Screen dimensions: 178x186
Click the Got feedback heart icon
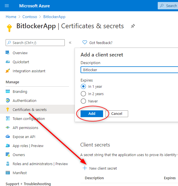(x=85, y=42)
